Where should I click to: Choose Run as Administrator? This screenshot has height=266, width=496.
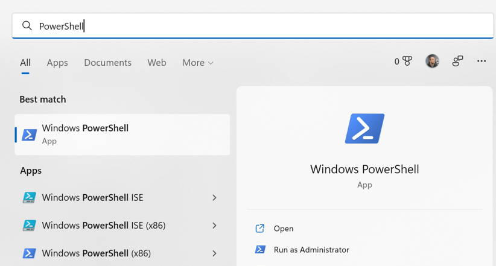[311, 250]
